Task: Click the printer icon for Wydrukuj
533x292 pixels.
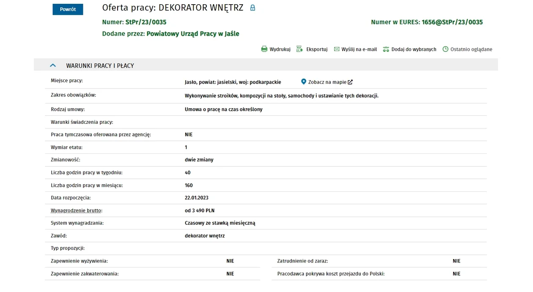Action: coord(264,49)
